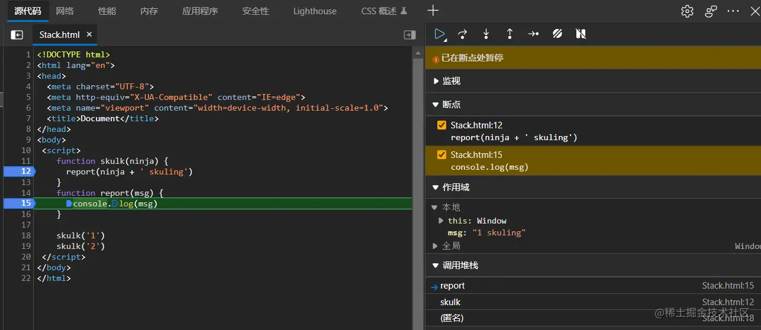
Task: Deactivate all breakpoints icon
Action: click(557, 34)
